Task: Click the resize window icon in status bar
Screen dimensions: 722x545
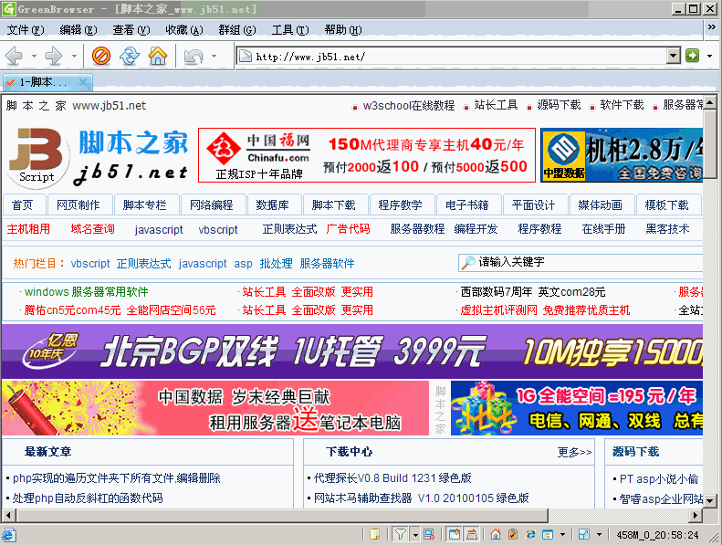Action: 584,534
